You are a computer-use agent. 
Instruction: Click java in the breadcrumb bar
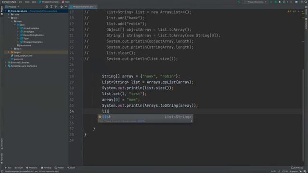click(x=34, y=2)
